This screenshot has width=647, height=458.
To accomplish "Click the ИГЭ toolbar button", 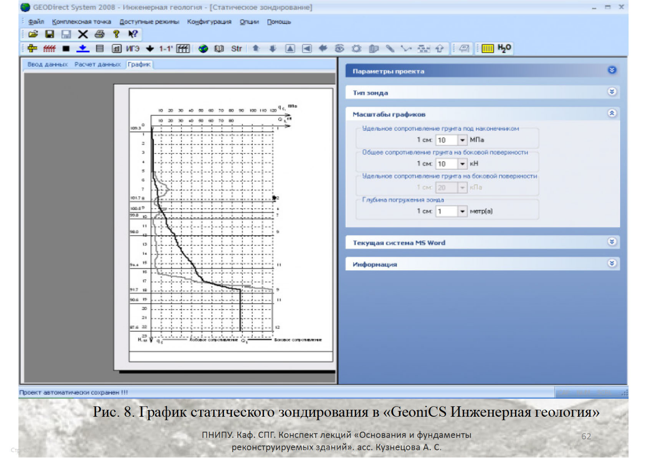I will click(133, 49).
